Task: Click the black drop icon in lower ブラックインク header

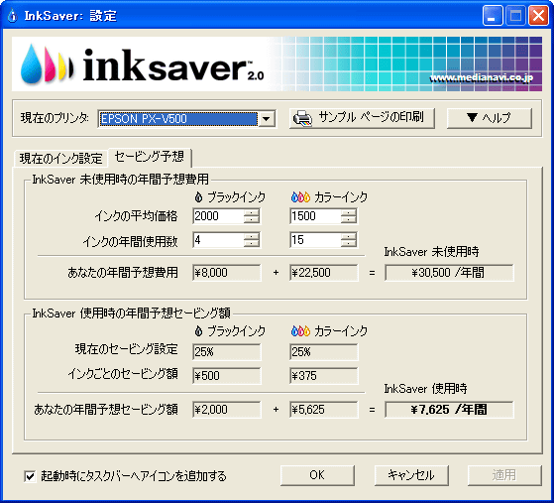Action: click(198, 331)
